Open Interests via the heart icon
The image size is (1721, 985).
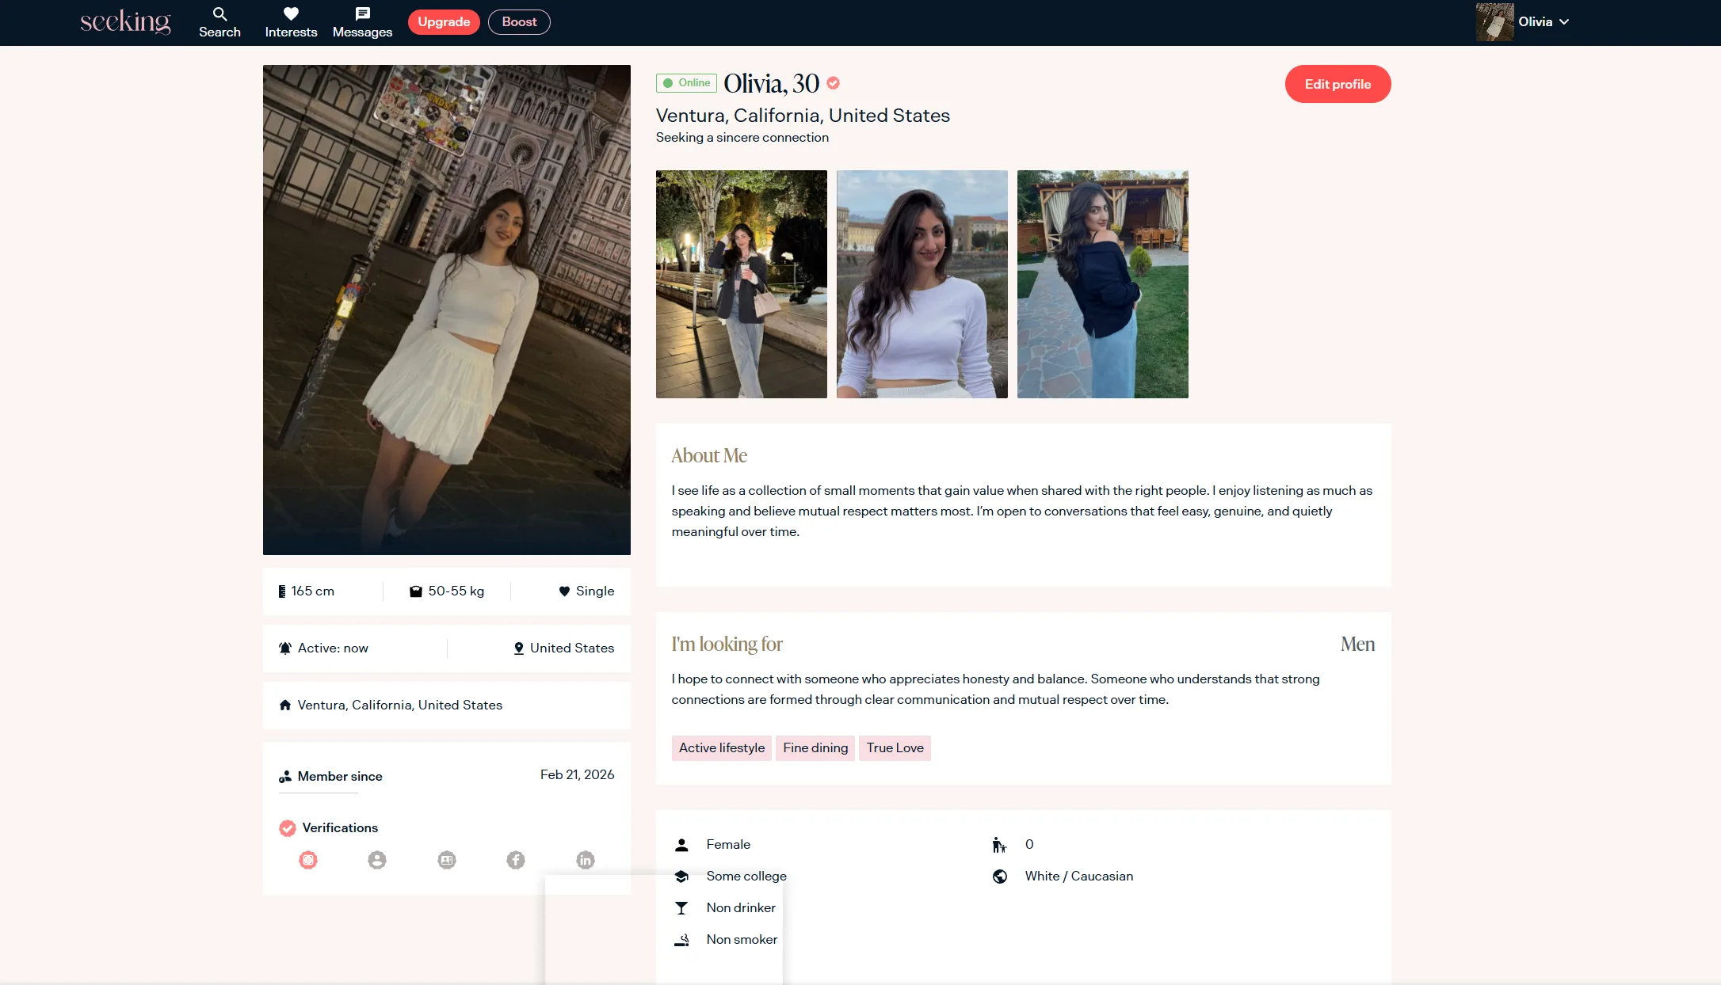point(291,14)
